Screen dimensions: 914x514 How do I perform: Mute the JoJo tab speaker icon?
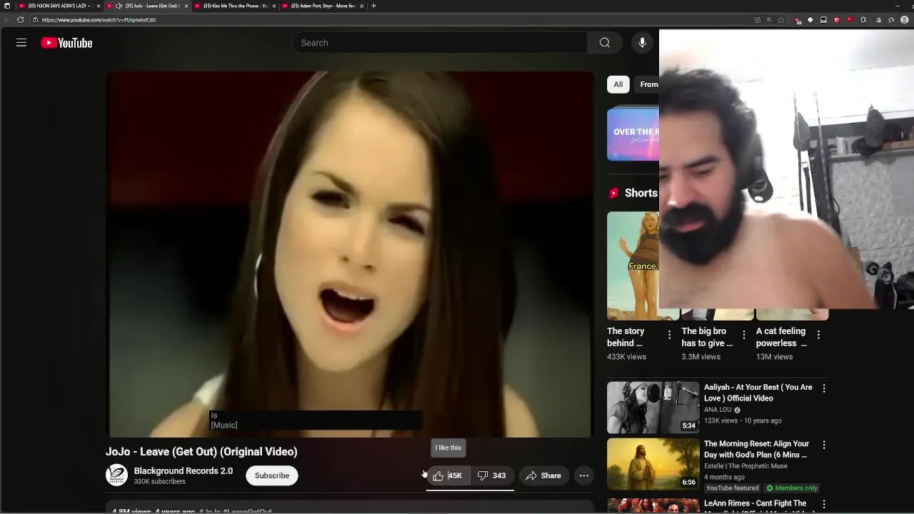coord(119,6)
